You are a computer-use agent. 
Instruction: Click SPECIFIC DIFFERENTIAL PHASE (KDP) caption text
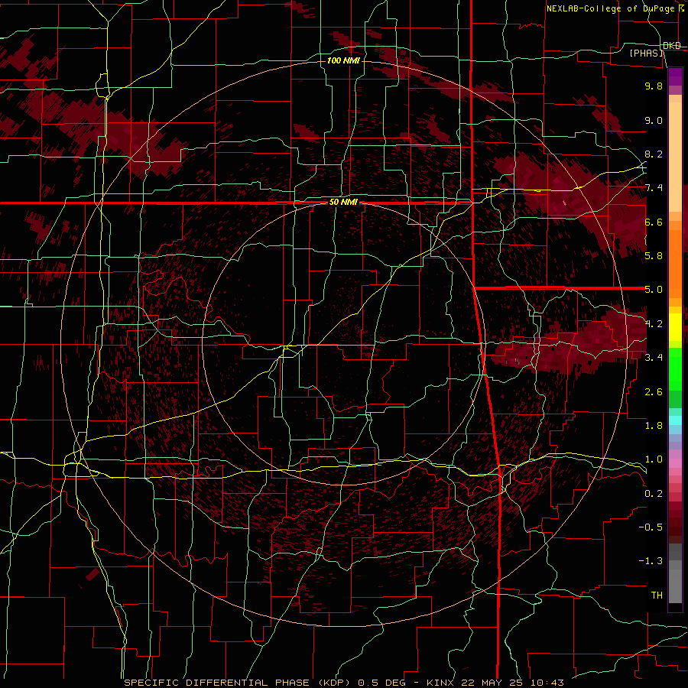pos(237,683)
